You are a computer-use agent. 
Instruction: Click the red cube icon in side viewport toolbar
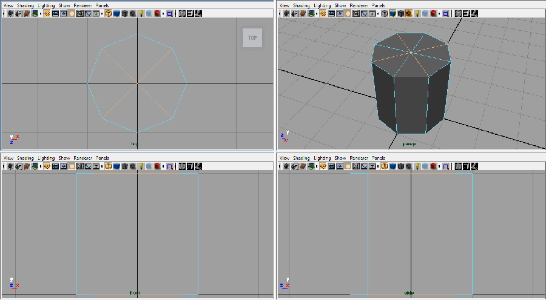tap(434, 166)
